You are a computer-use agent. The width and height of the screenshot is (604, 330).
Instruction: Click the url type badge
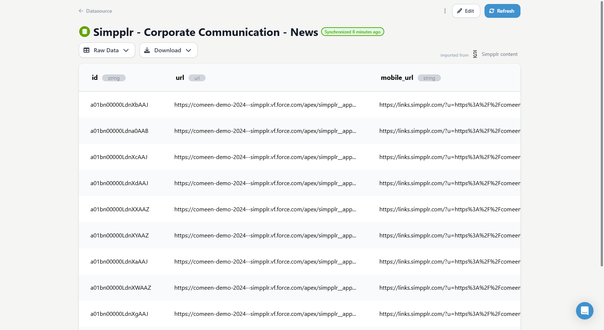(197, 78)
